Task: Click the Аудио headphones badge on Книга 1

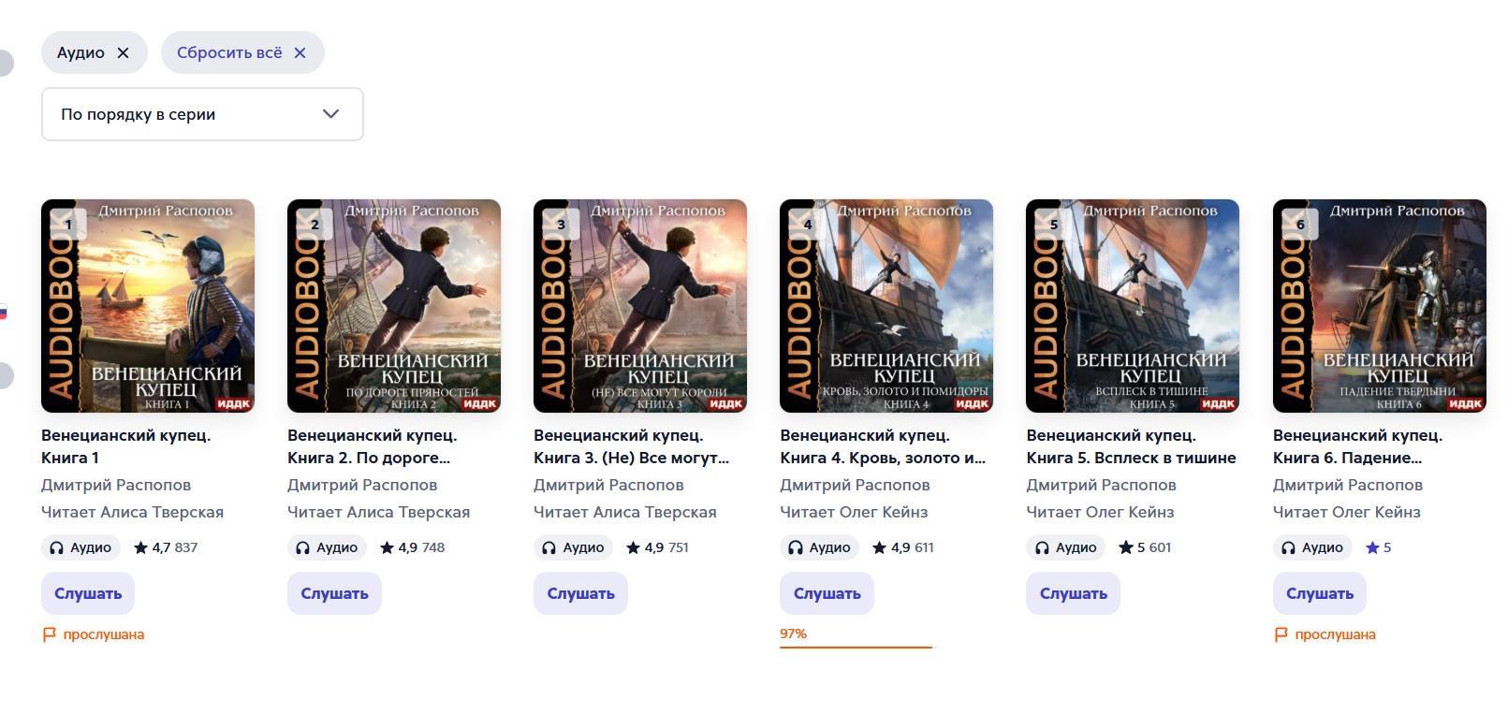Action: pos(81,547)
